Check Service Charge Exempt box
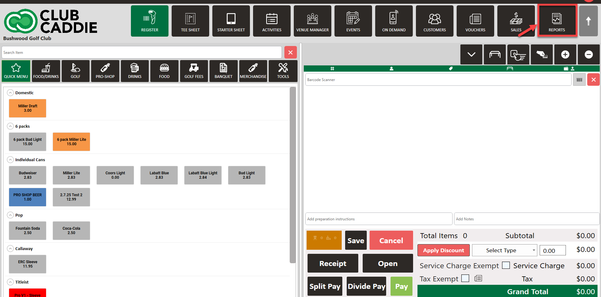The image size is (601, 297). tap(506, 265)
